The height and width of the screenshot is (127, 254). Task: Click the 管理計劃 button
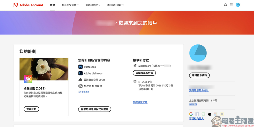pos(31,109)
